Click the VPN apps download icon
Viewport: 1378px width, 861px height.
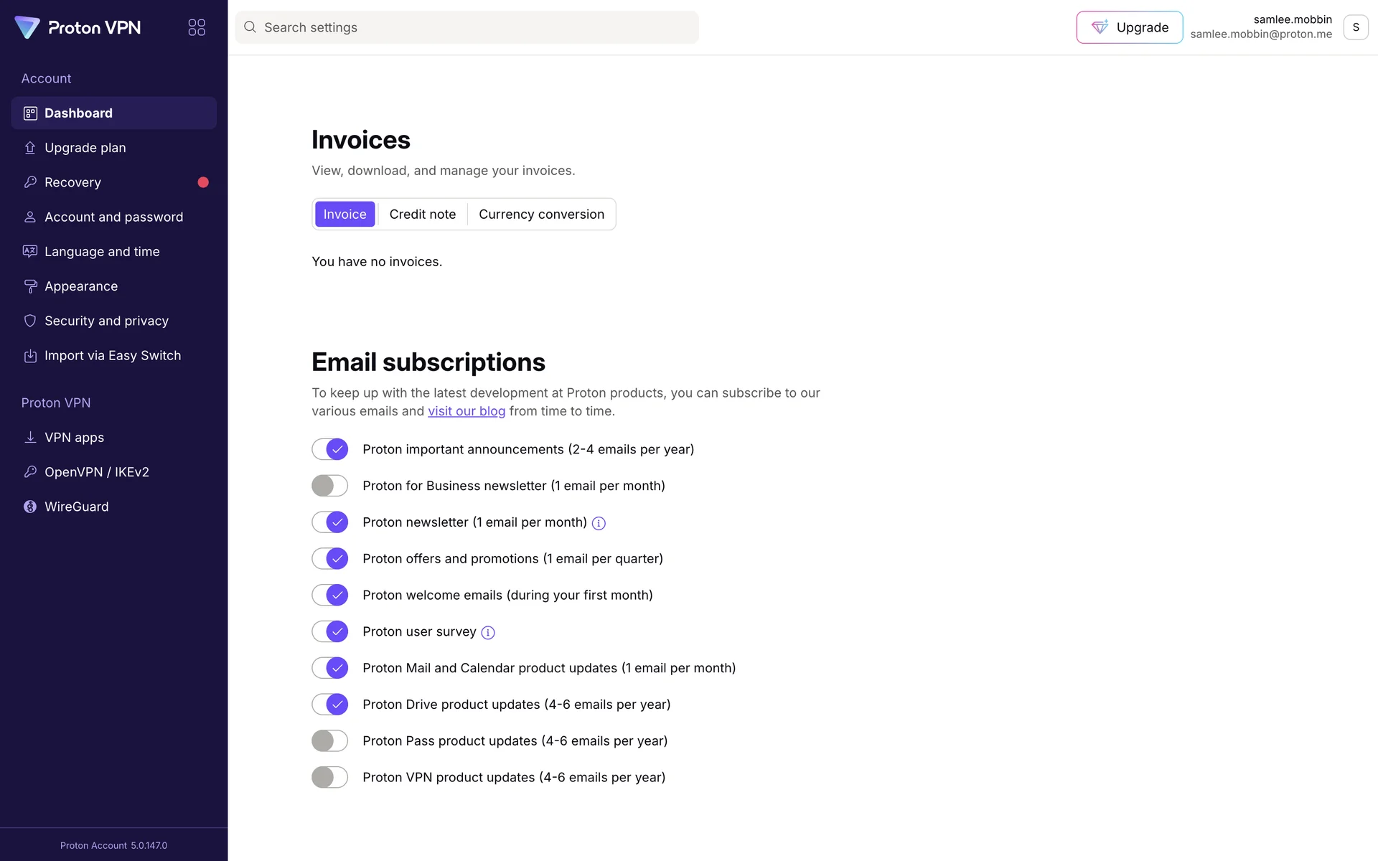(x=30, y=438)
